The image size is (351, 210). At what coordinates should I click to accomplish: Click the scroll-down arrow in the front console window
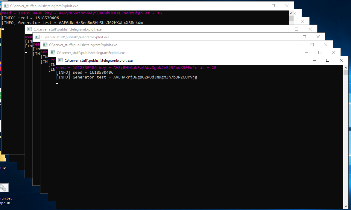pos(346,206)
